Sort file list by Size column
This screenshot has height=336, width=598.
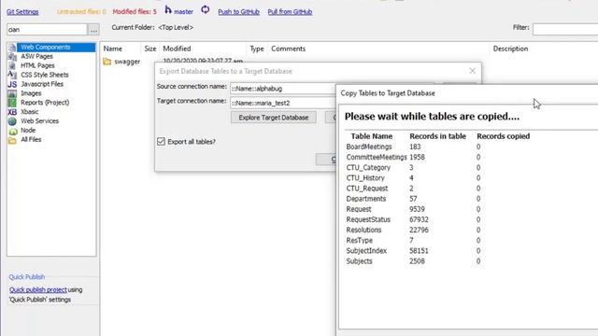pos(150,49)
